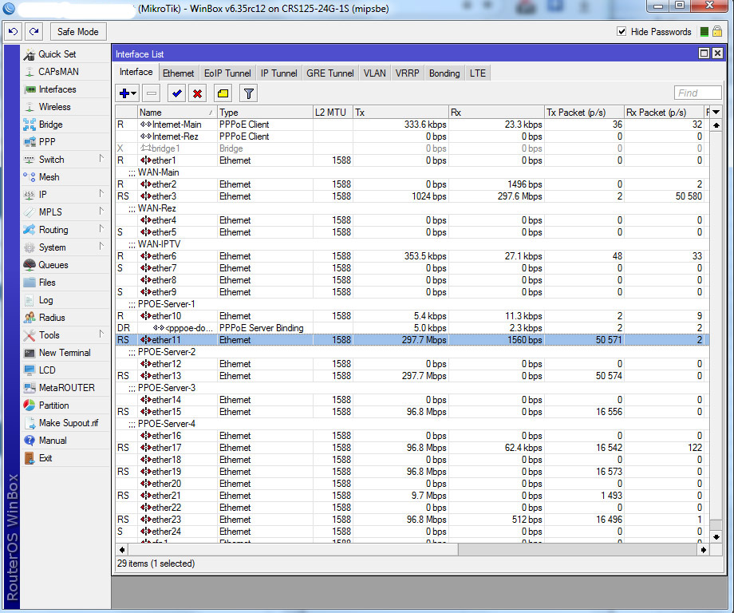
Task: Open the Partition pie icon
Action: tap(29, 405)
